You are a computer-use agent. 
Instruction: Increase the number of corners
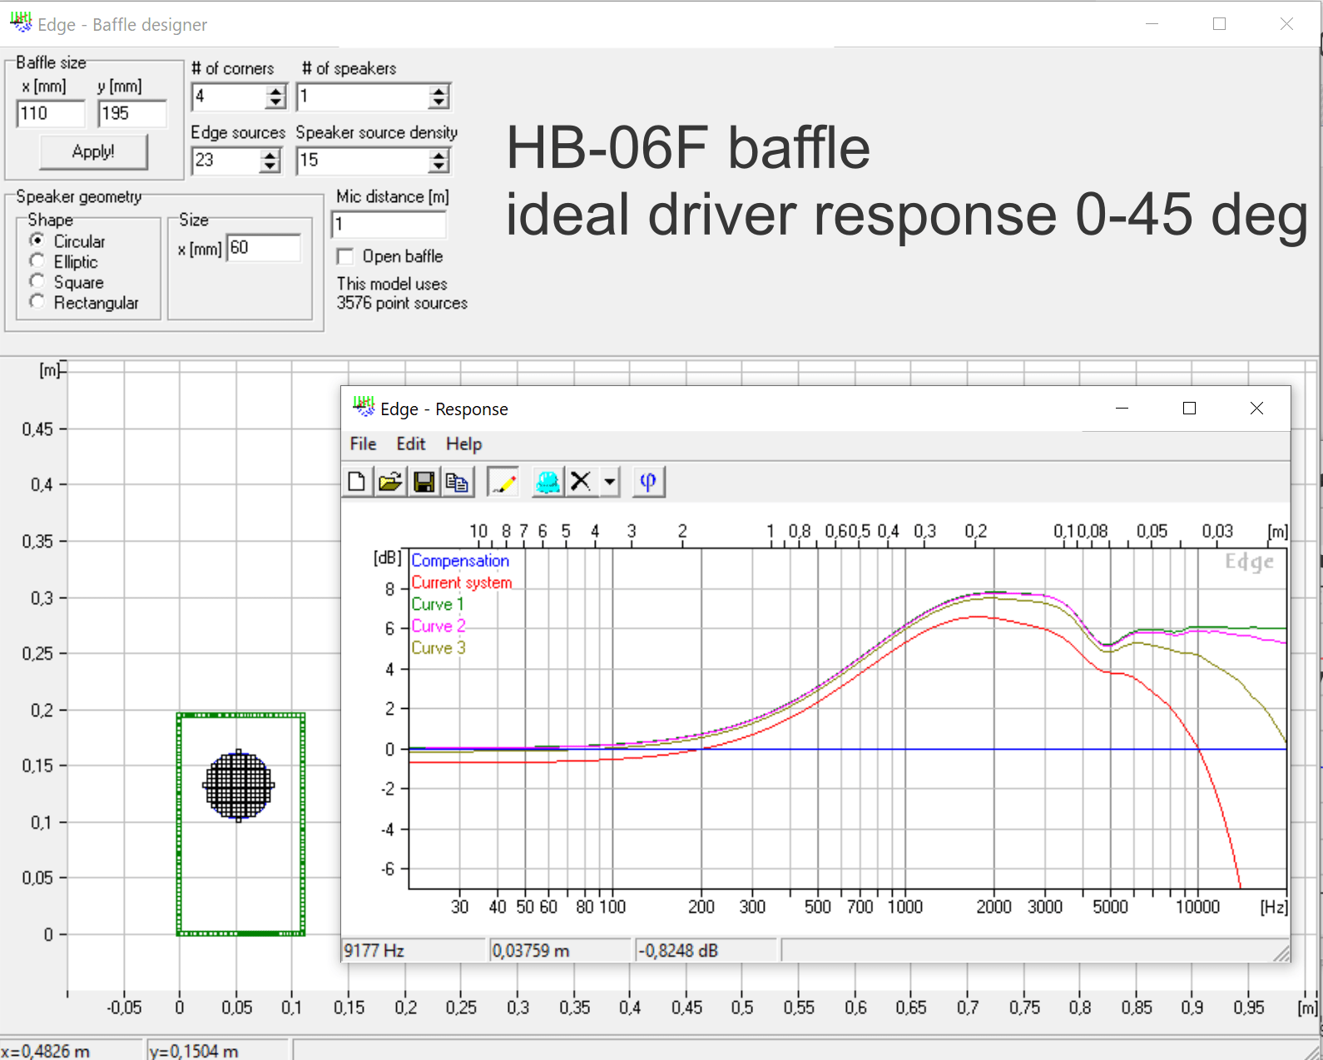pyautogui.click(x=276, y=91)
